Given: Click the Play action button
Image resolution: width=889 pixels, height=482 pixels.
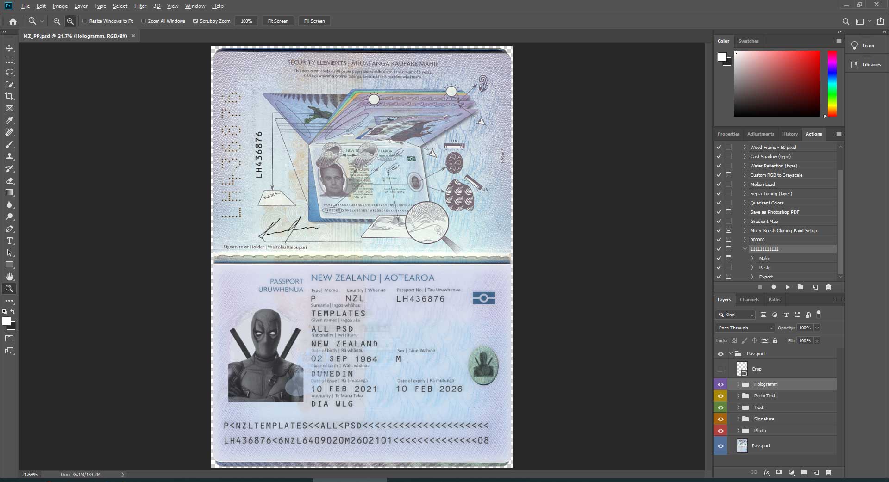Looking at the screenshot, I should (x=787, y=287).
